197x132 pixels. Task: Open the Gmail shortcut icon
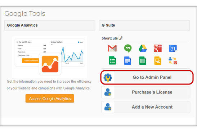112,48
